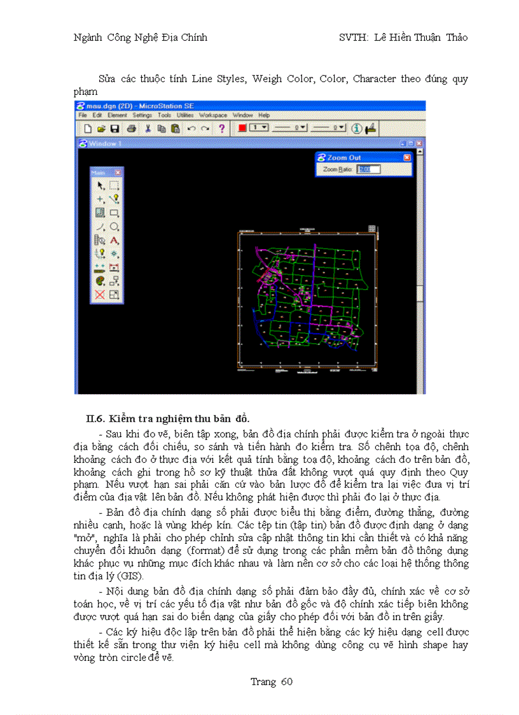Click the Print icon in toolbar

130,129
